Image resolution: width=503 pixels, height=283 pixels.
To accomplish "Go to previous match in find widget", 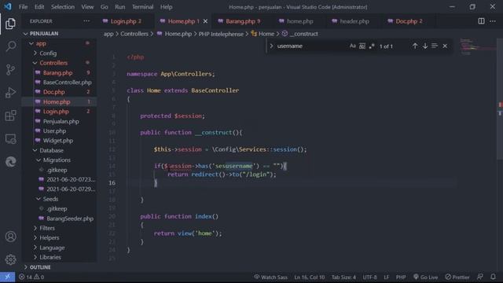I will pos(415,46).
